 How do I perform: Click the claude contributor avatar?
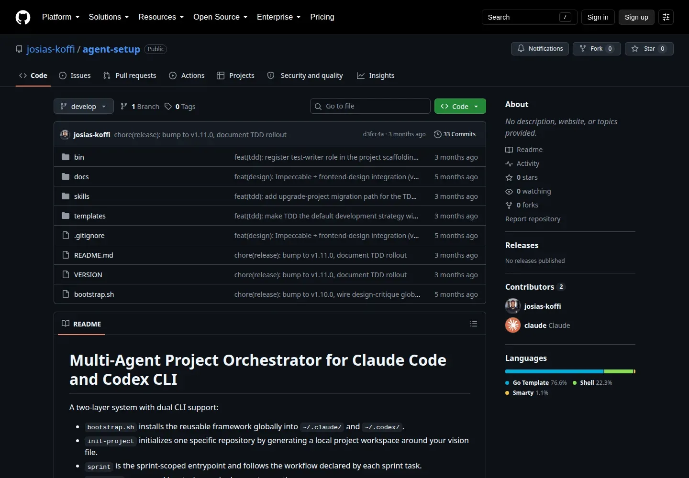click(x=513, y=325)
